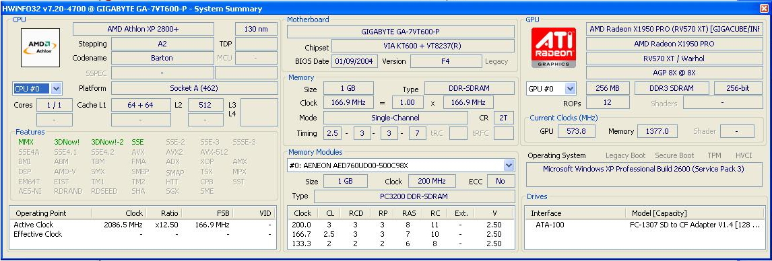Click the green SSE feature label
The image size is (772, 261).
tap(138, 142)
